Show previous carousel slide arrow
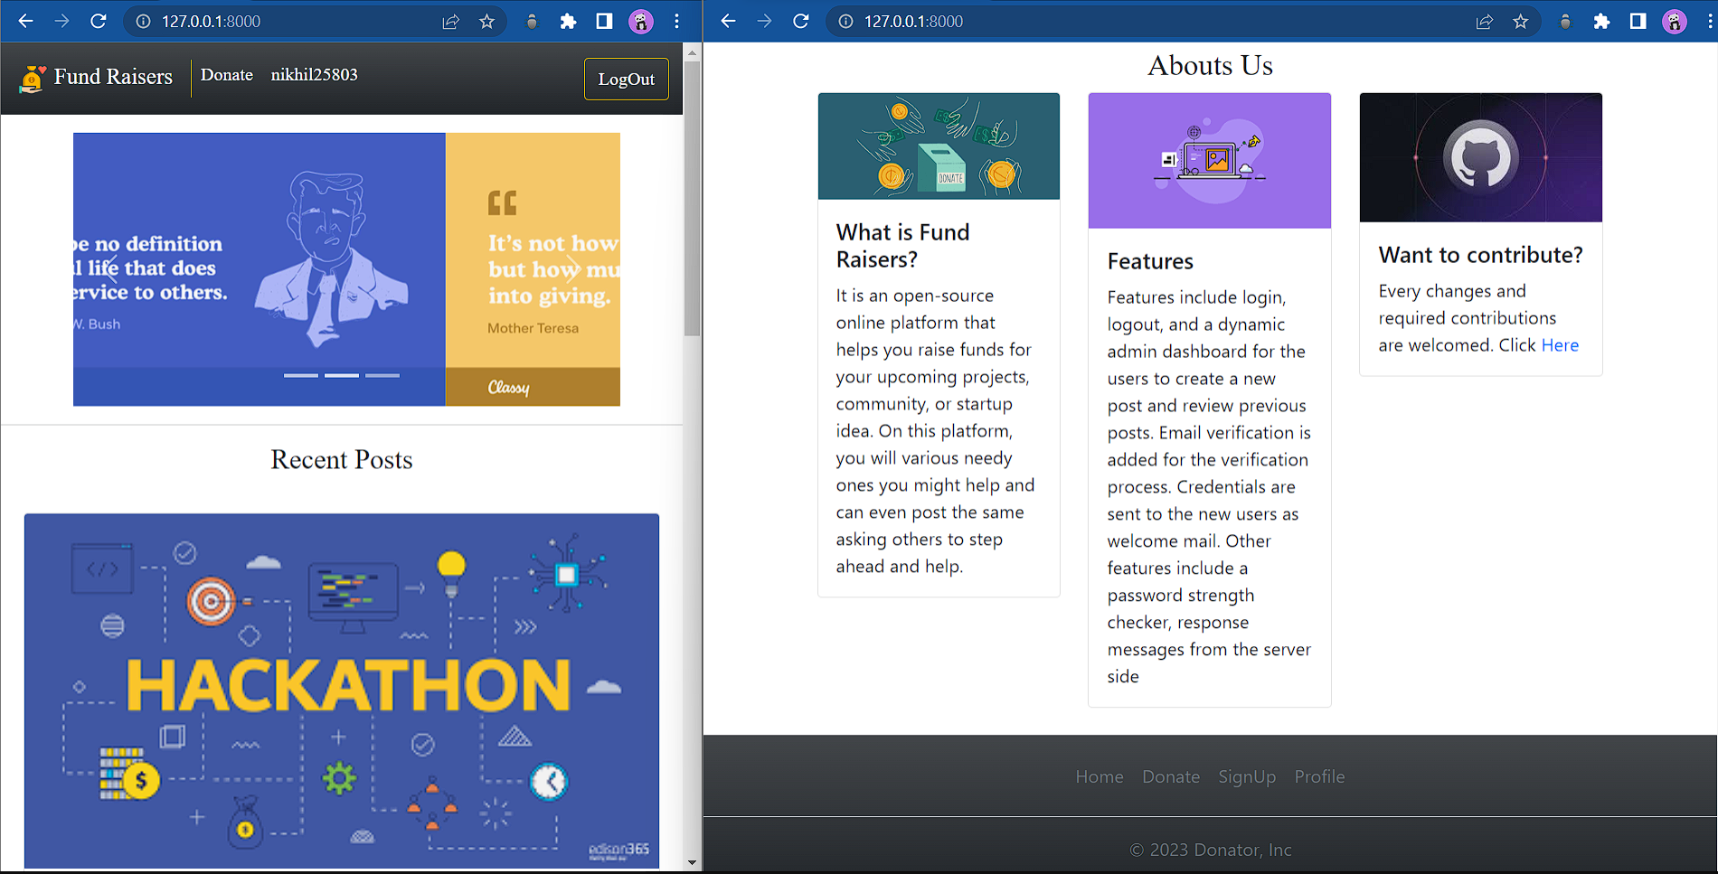The image size is (1718, 874). (112, 268)
